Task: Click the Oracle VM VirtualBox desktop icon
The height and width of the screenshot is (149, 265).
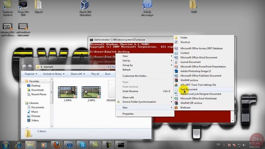Action: click(x=85, y=8)
